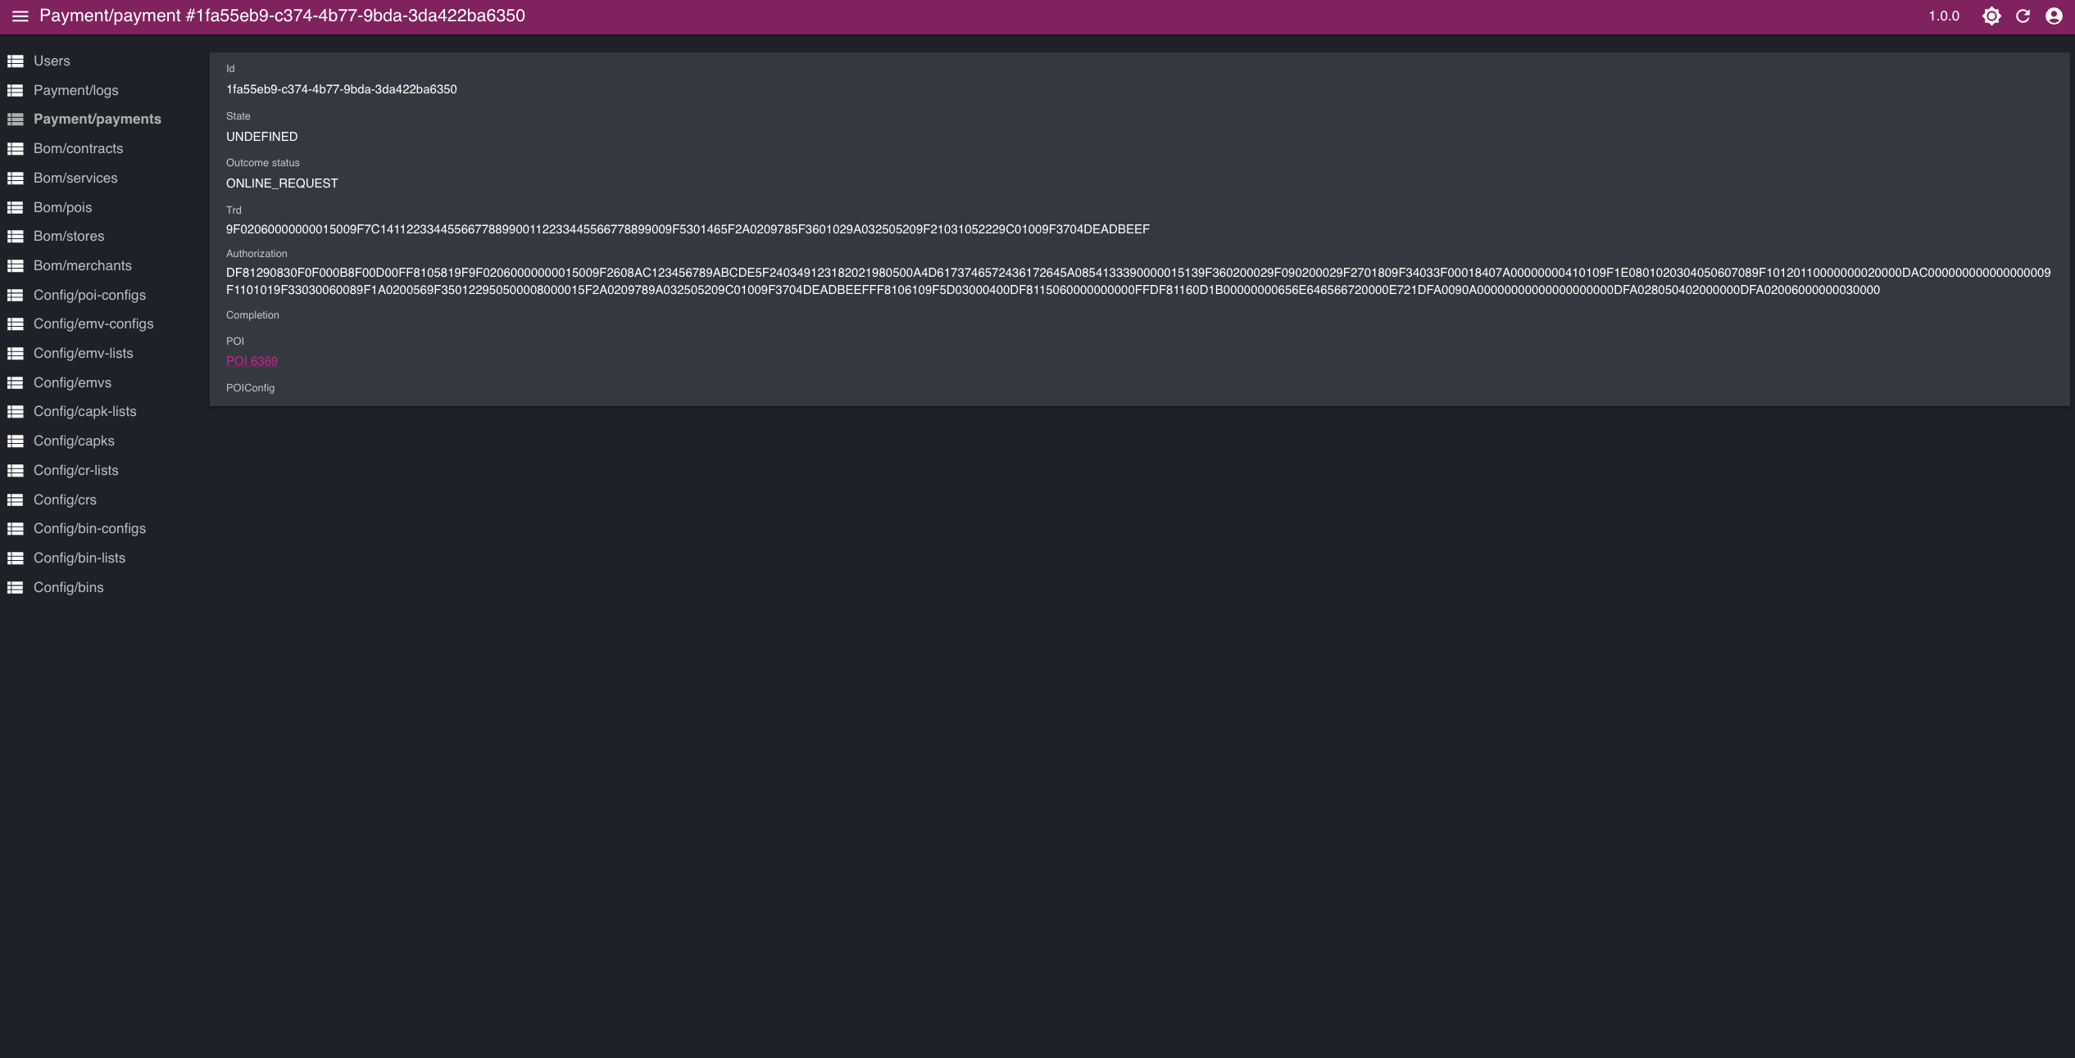Click the Authorization hex data block
The height and width of the screenshot is (1058, 2075).
pyautogui.click(x=1138, y=281)
